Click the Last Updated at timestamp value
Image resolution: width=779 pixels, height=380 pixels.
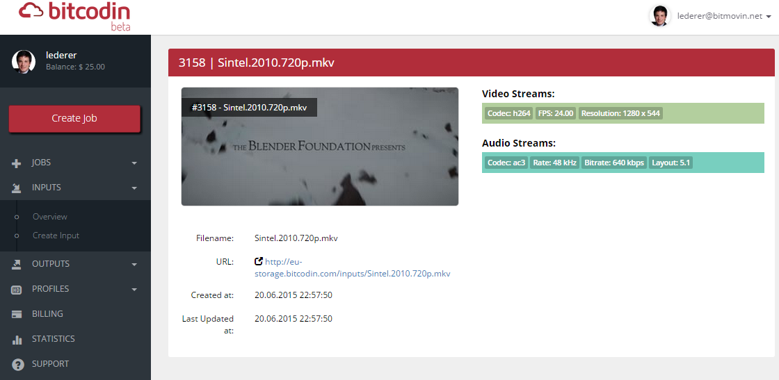click(293, 318)
